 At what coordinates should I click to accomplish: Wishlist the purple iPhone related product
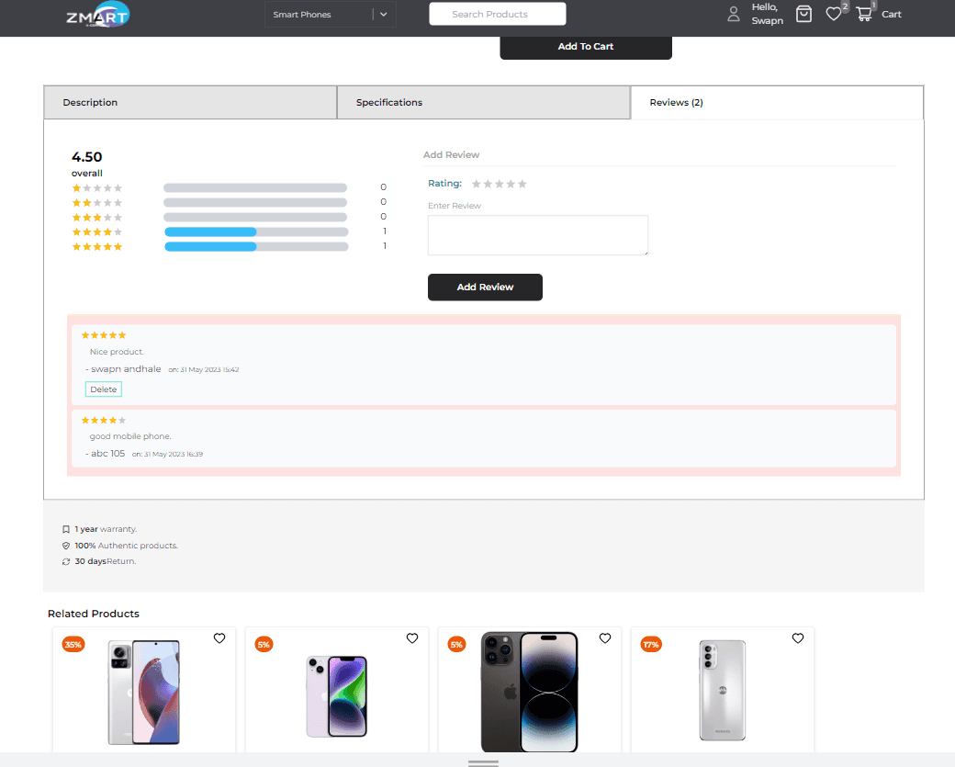[x=412, y=638]
